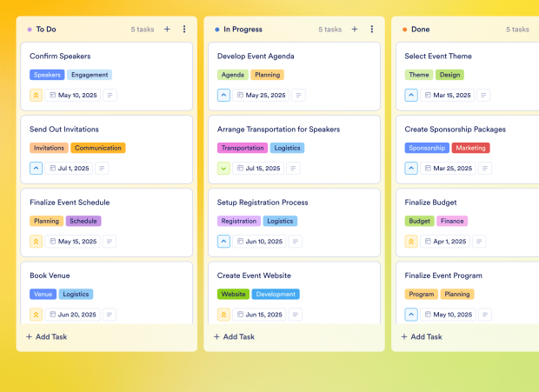Toggle the priority icon on Finalize Budget card
539x392 pixels.
pos(411,242)
